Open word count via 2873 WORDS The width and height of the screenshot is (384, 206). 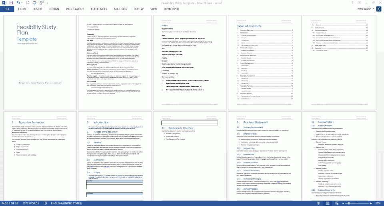point(31,203)
